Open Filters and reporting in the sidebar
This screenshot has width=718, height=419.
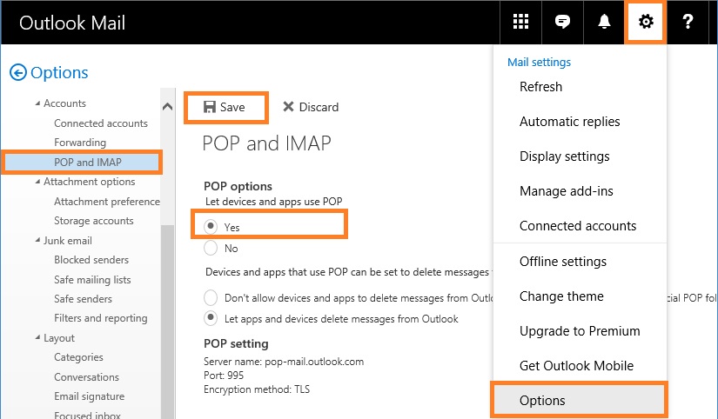[x=101, y=318]
